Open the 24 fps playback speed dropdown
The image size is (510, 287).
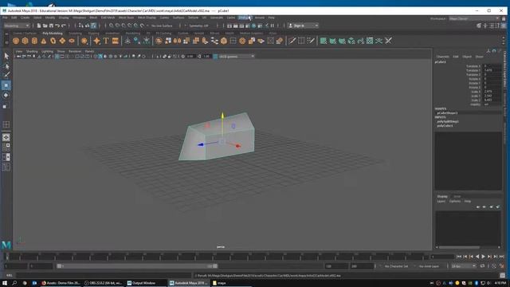pyautogui.click(x=463, y=266)
